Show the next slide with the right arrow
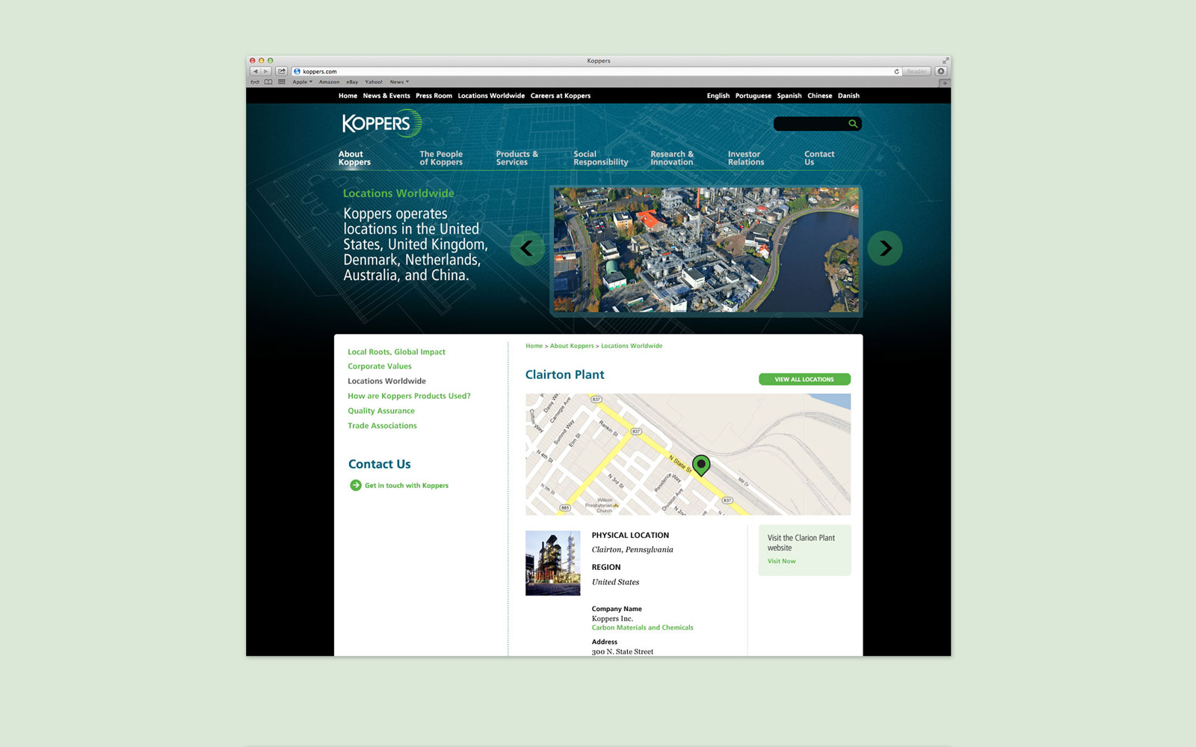1196x747 pixels. [x=885, y=248]
